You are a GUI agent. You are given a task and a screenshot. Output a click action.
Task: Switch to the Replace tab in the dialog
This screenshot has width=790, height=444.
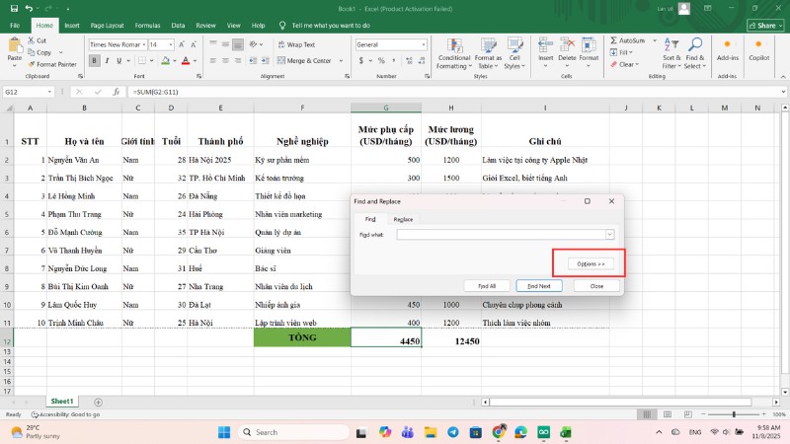tap(403, 219)
